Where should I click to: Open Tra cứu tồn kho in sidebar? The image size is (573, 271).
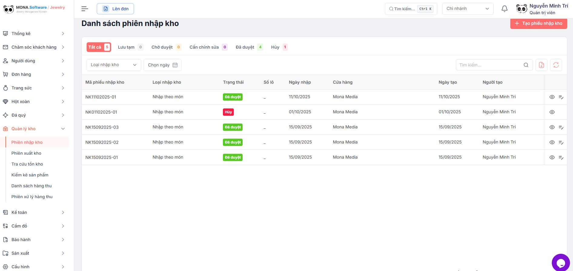27,164
